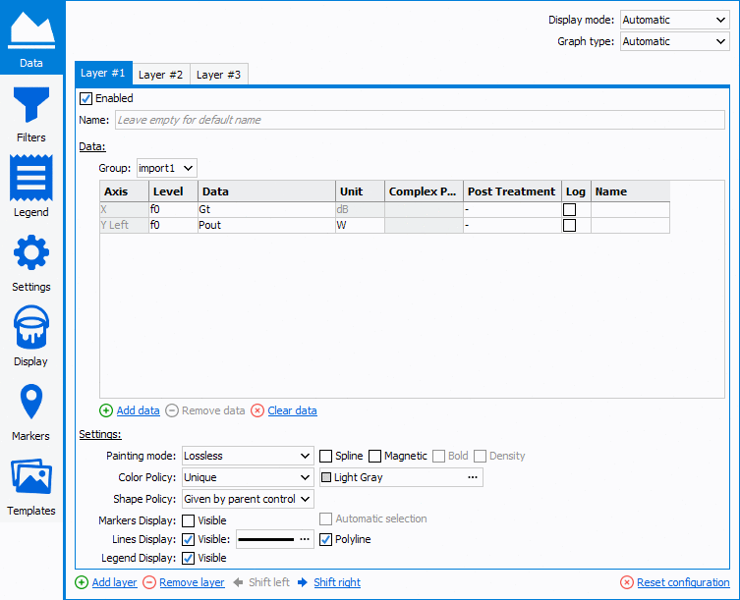The width and height of the screenshot is (740, 600).
Task: Toggle Markers Display Visible checkbox
Action: click(x=189, y=520)
